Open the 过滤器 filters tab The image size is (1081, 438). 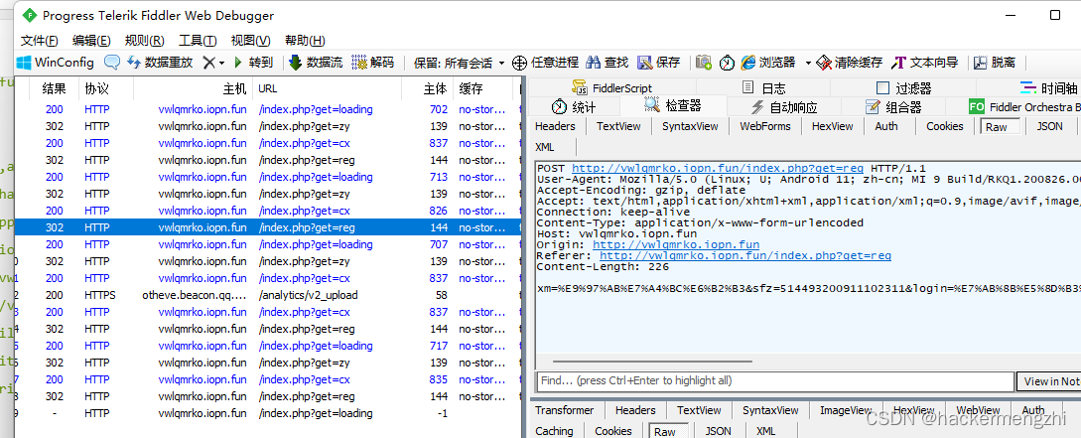[904, 88]
